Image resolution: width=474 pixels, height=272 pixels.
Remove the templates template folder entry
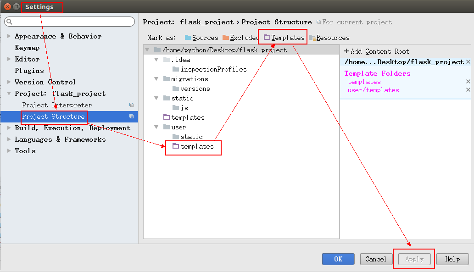click(x=468, y=81)
